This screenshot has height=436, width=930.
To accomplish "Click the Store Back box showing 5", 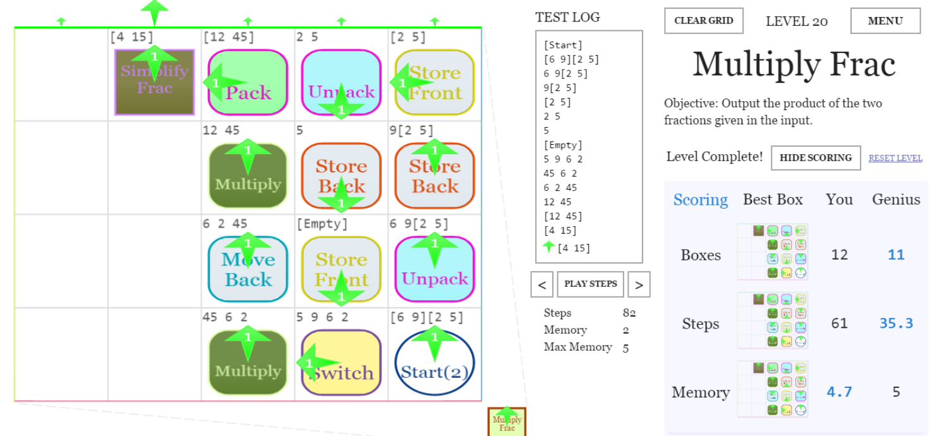I will click(341, 176).
